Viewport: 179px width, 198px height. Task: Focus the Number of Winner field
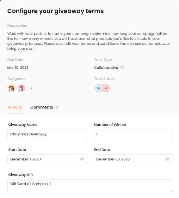pyautogui.click(x=133, y=134)
